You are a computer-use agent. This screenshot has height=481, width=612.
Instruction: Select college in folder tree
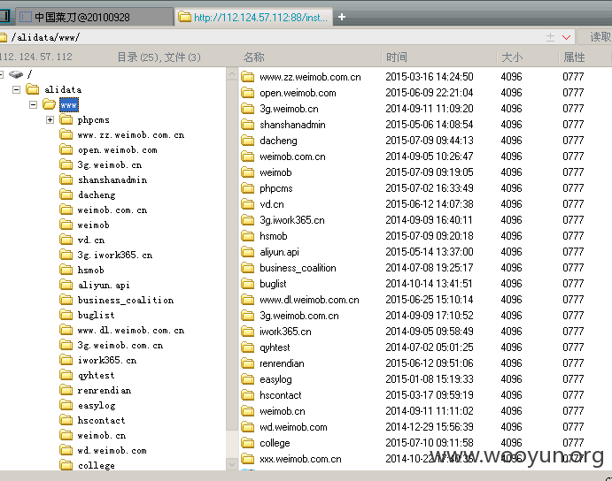point(97,465)
